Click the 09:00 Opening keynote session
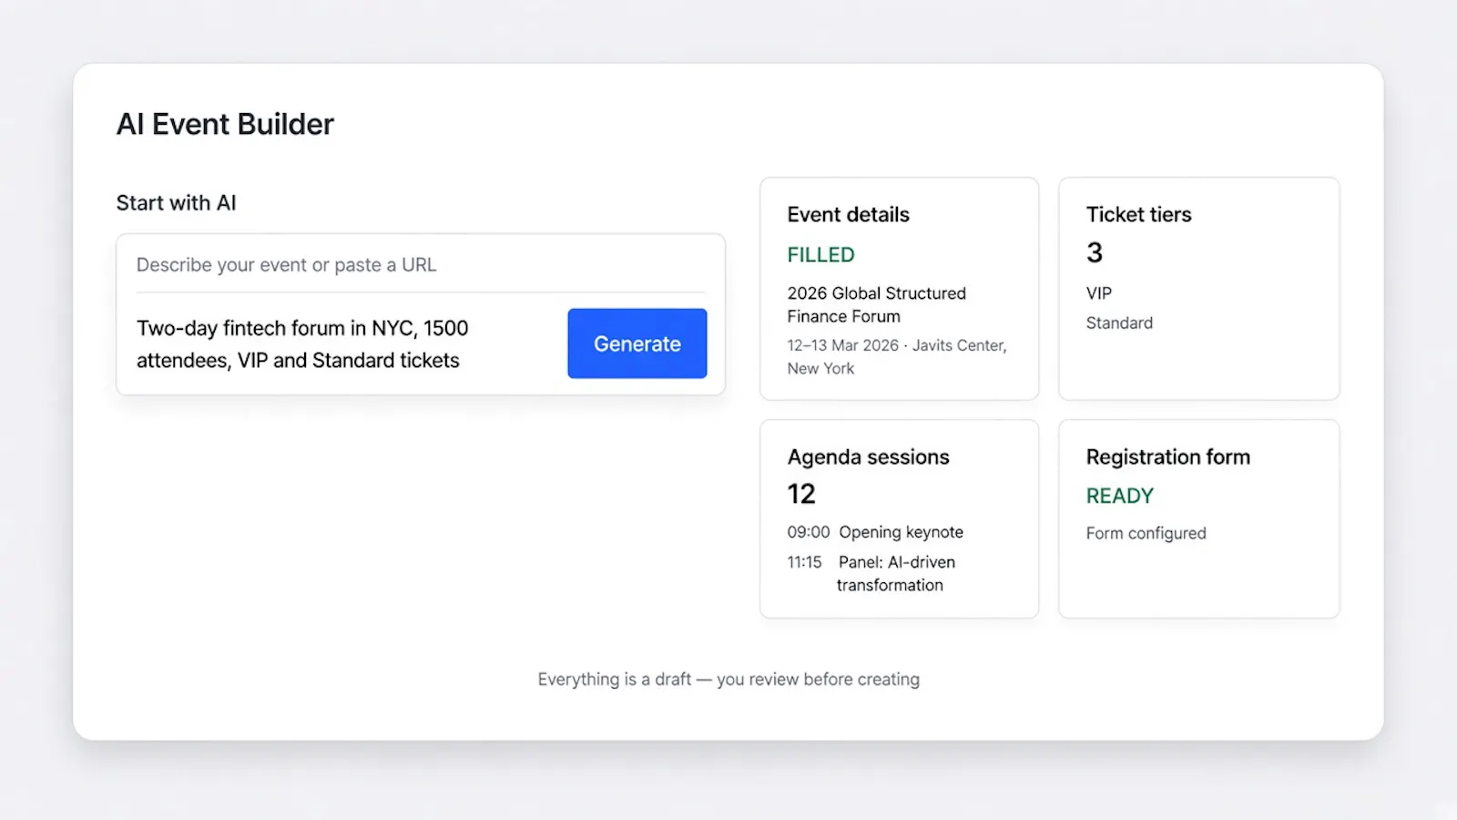Screen dimensions: 1457x820 click(x=875, y=532)
